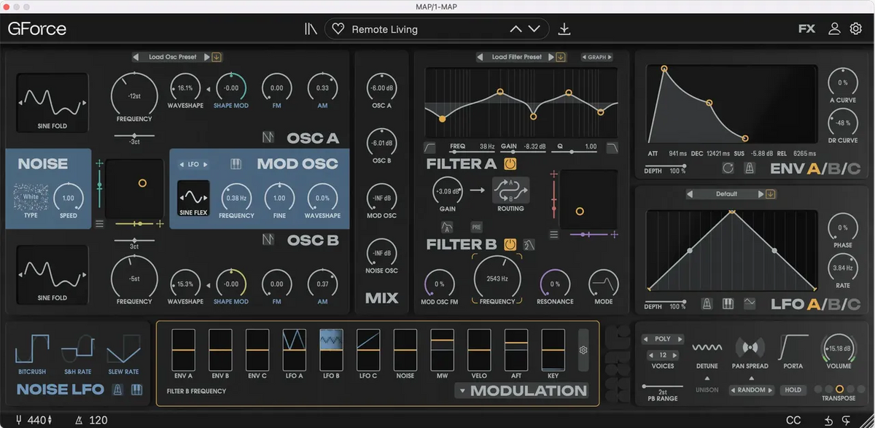The image size is (875, 428).
Task: Click the redo arrow in status bar
Action: 846,420
